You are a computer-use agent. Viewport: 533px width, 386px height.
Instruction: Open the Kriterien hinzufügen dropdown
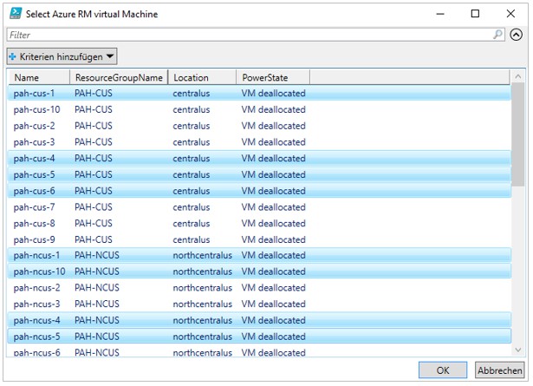[62, 56]
